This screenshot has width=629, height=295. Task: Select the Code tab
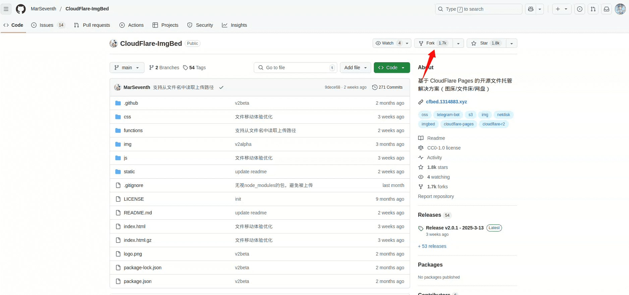click(x=13, y=25)
